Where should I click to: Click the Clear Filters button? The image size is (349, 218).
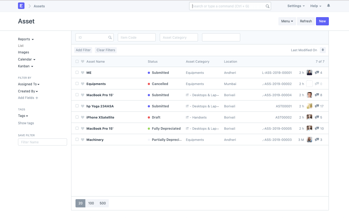pyautogui.click(x=106, y=50)
